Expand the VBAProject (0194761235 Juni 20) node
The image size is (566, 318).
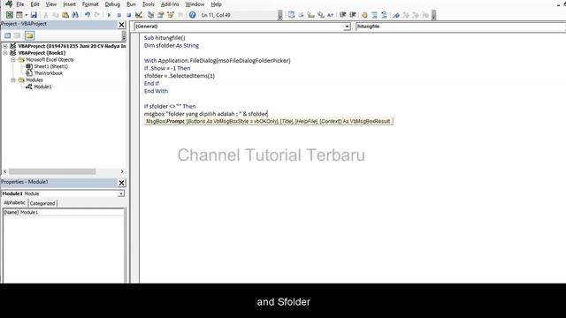tap(5, 46)
